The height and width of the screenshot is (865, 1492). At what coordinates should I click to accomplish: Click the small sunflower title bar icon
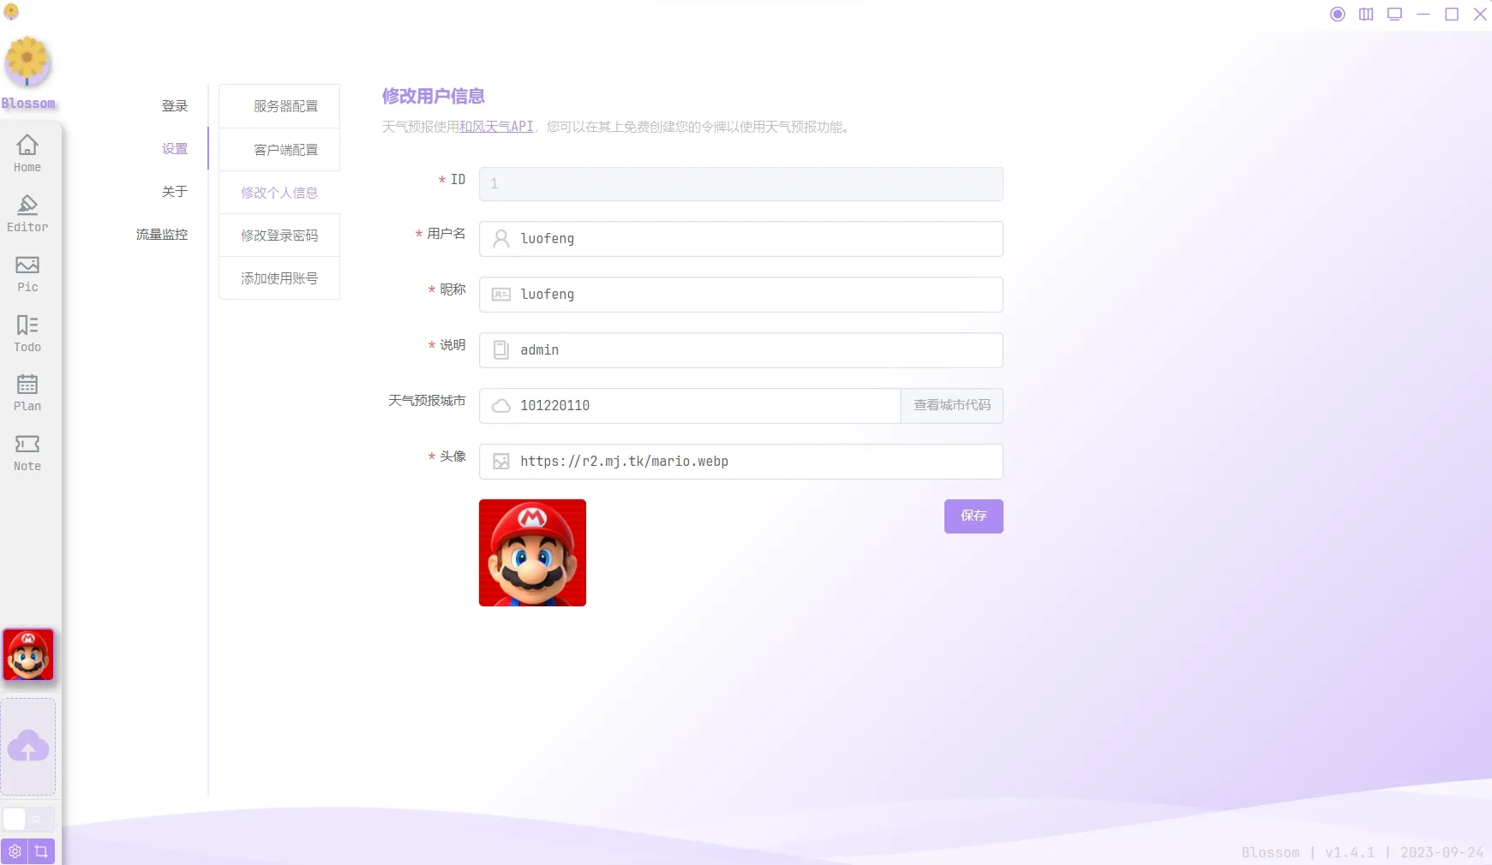point(11,12)
